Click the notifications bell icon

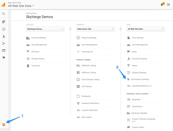point(162,4)
